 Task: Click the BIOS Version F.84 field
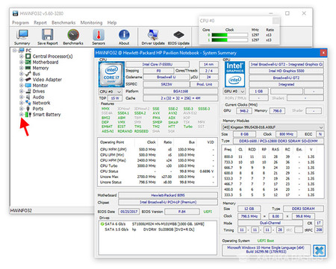[x=182, y=212]
